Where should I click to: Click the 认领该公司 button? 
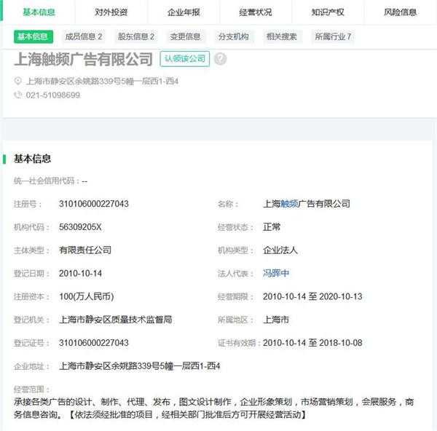click(185, 59)
